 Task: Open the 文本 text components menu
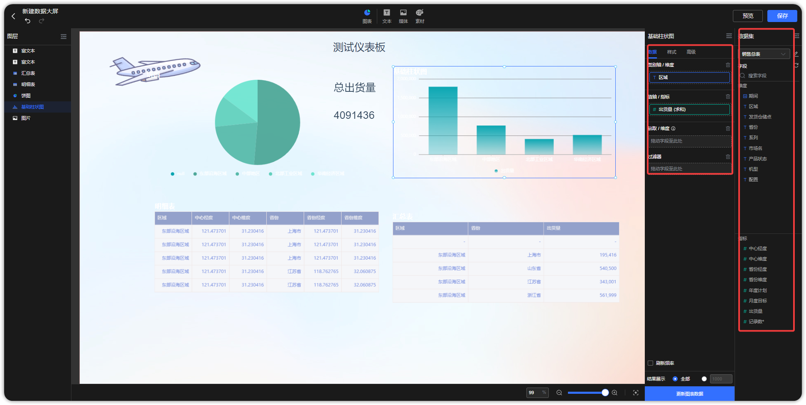pos(387,16)
